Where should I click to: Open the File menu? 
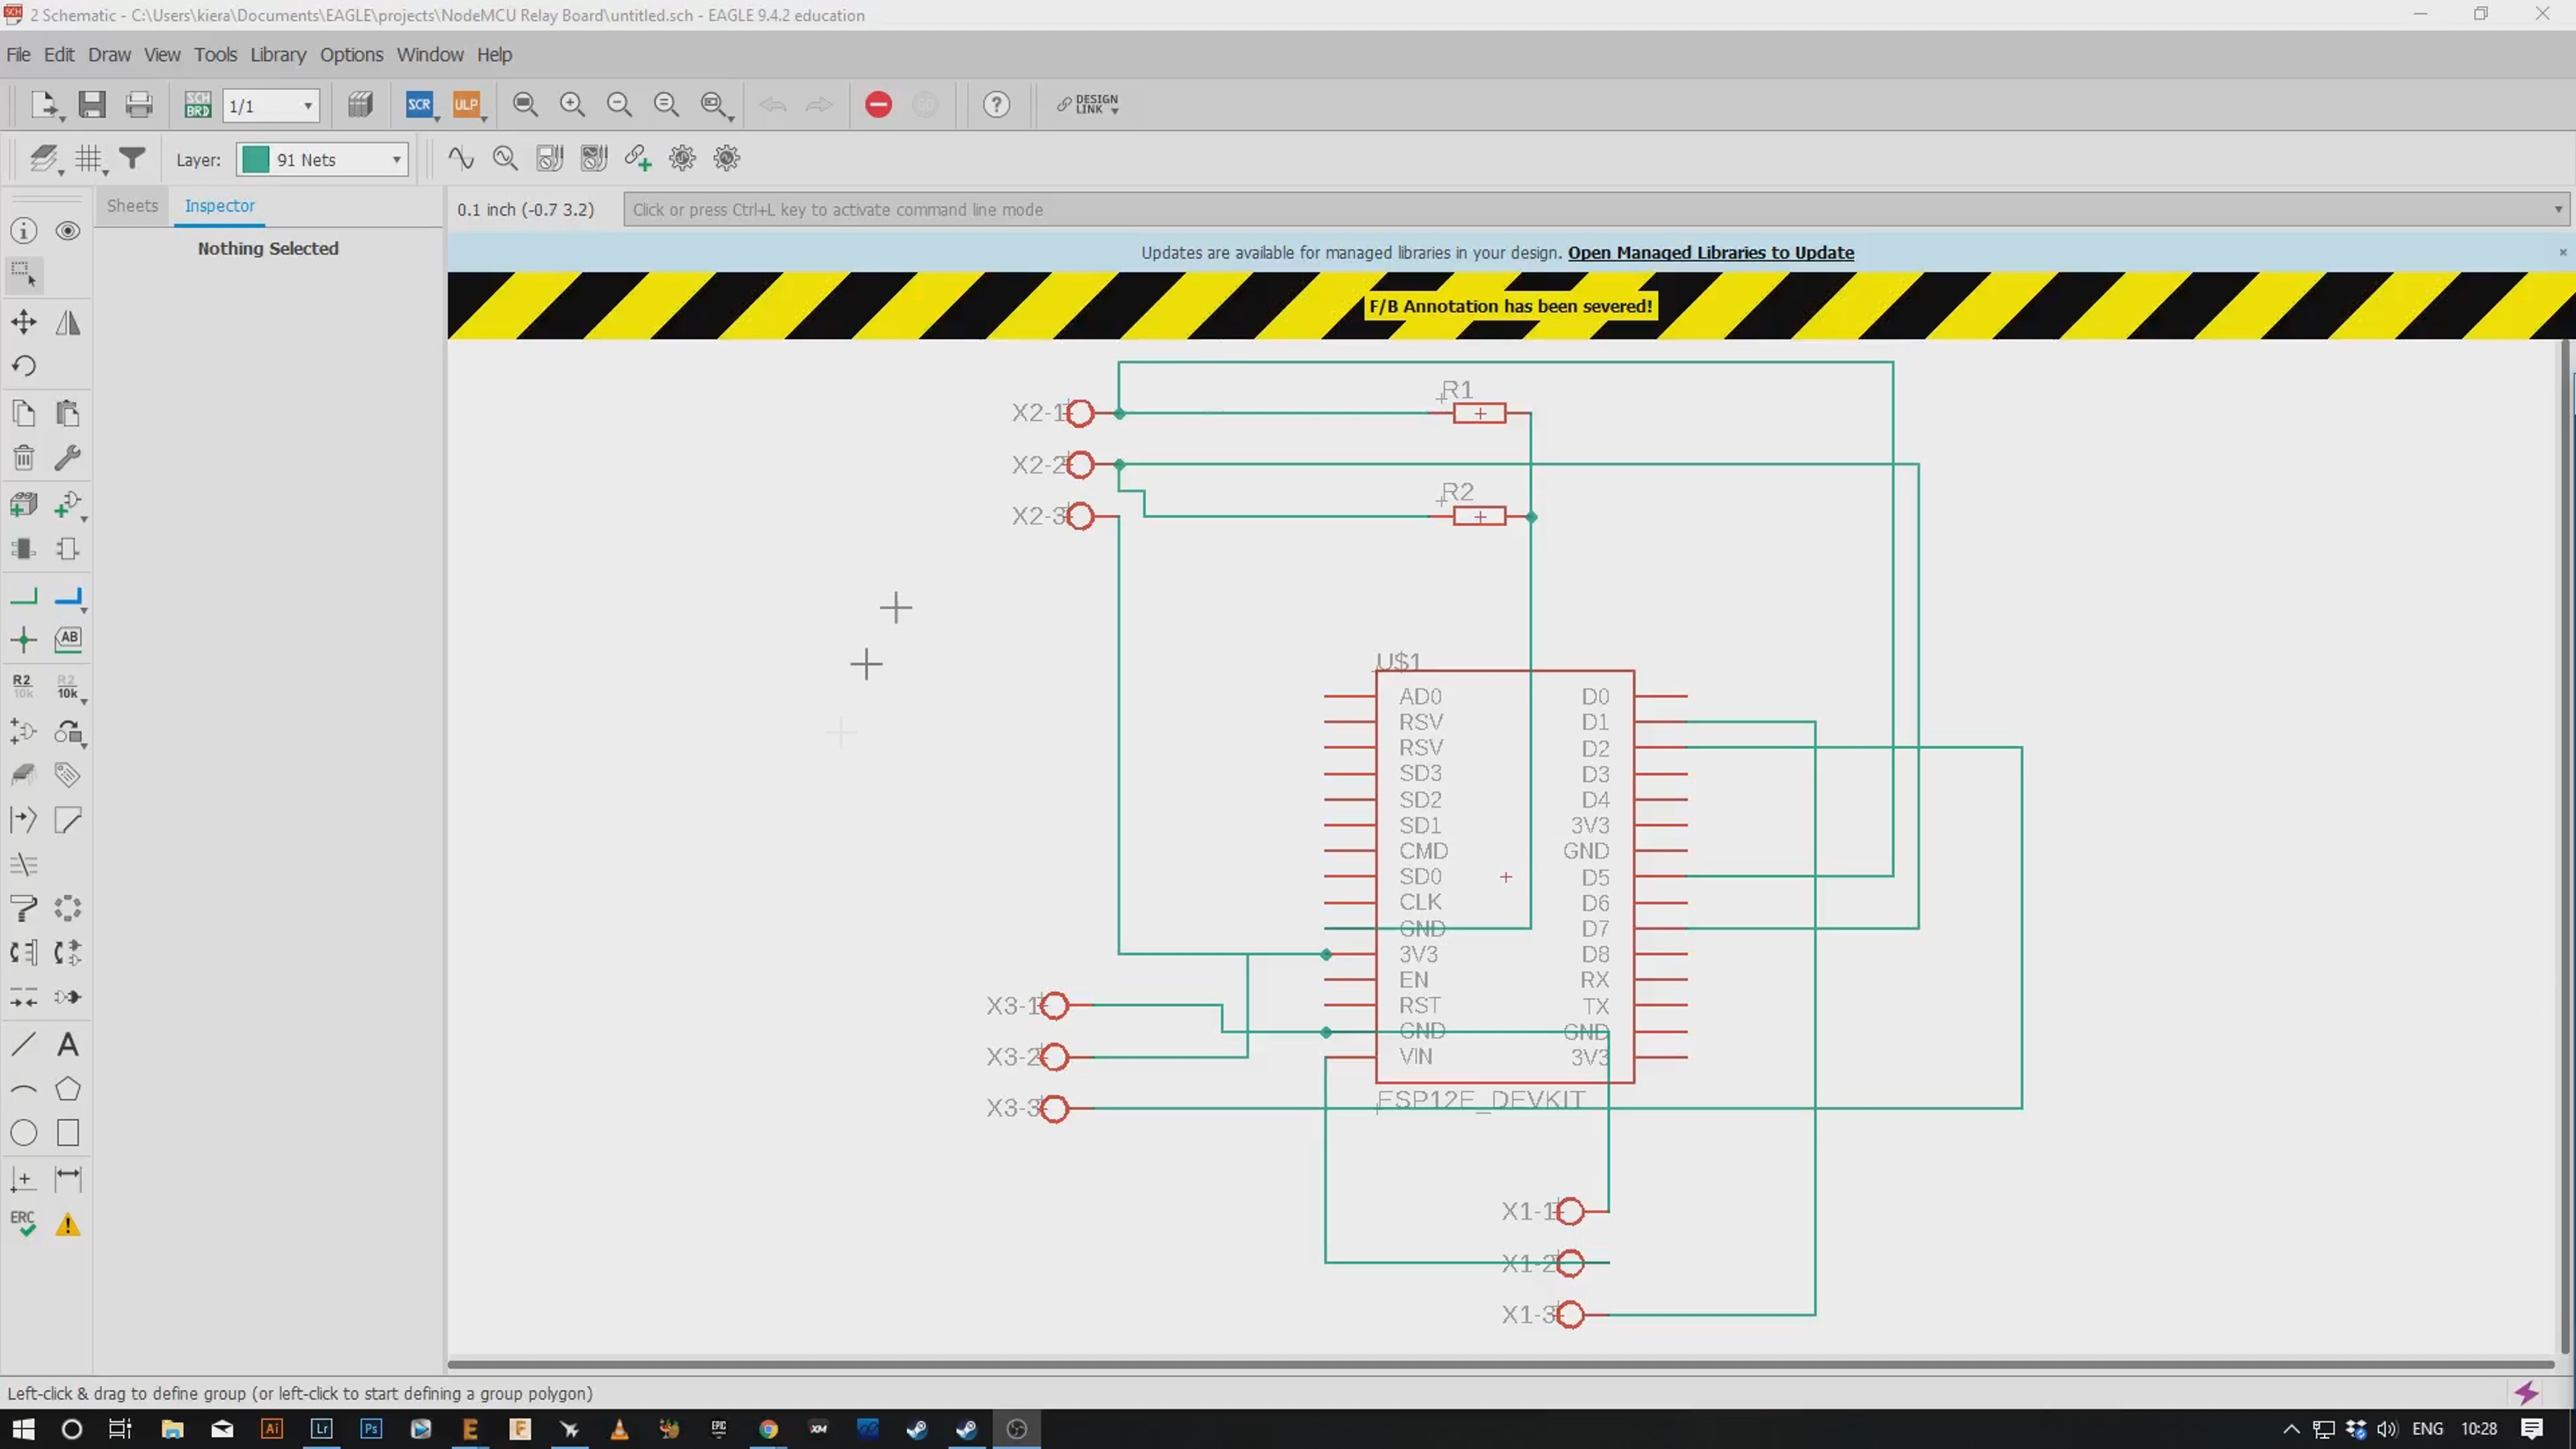(x=18, y=55)
